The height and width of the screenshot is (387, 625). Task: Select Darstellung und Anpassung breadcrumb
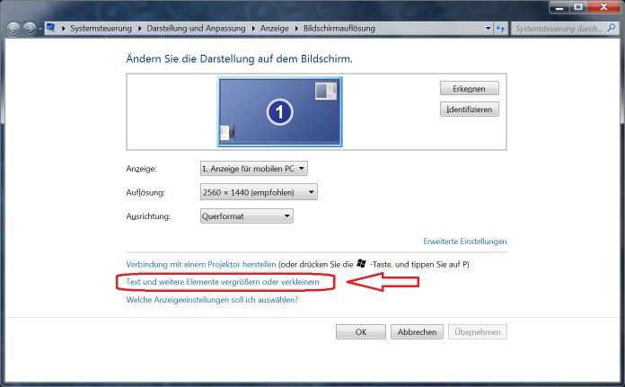pyautogui.click(x=196, y=29)
